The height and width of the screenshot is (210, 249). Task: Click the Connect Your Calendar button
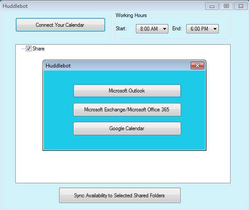pos(60,25)
